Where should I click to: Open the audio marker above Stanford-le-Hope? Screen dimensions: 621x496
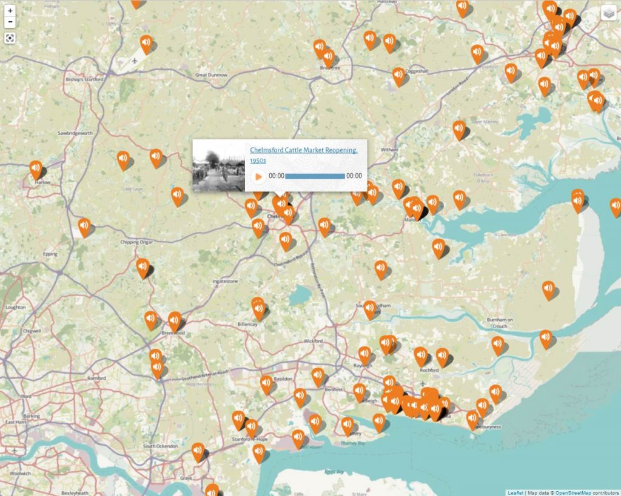click(x=238, y=419)
